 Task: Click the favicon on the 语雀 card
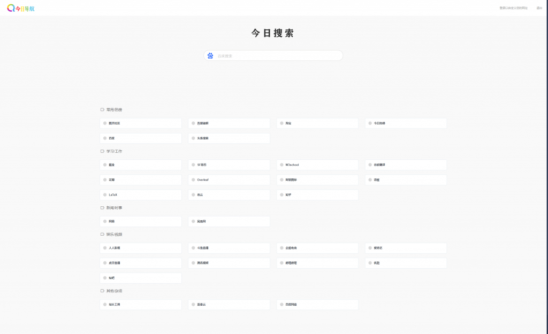370,180
